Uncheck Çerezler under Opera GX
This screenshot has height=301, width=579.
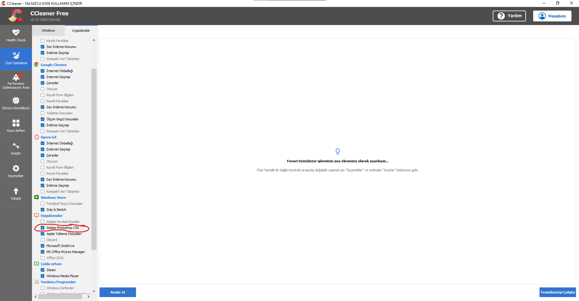[x=43, y=155]
